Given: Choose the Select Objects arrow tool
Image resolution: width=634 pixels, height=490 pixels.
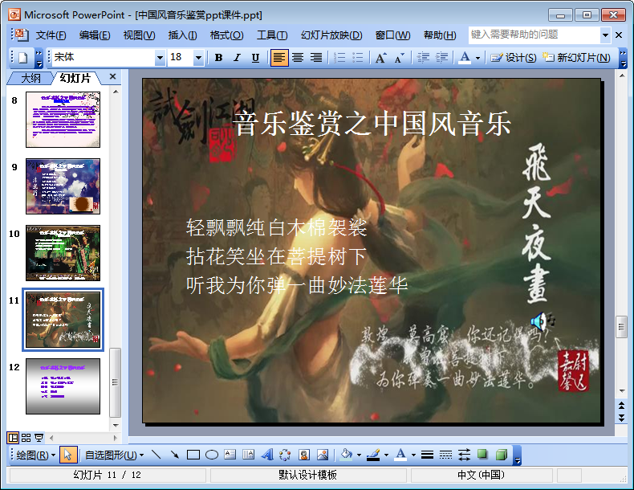Looking at the screenshot, I should tap(68, 455).
